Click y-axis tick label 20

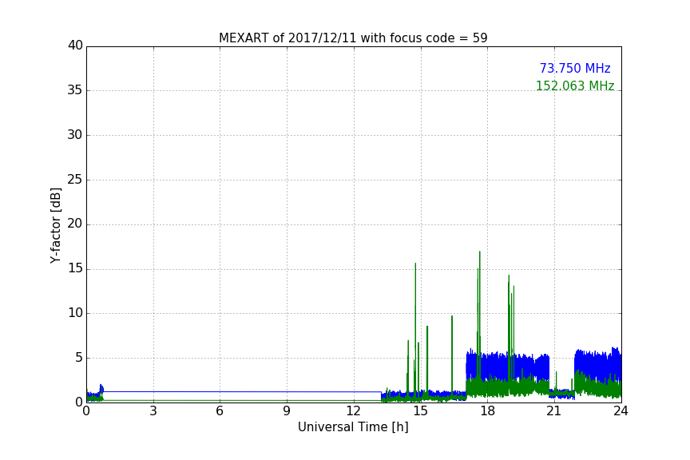75,224
